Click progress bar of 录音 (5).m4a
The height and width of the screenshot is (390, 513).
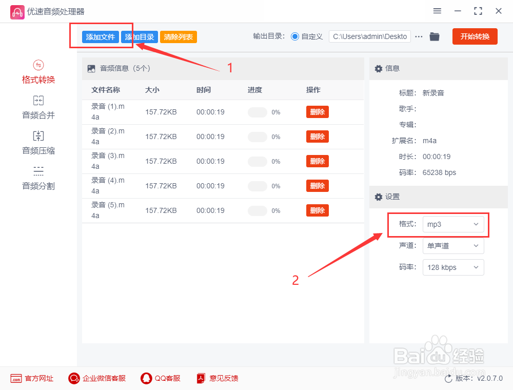pos(258,211)
